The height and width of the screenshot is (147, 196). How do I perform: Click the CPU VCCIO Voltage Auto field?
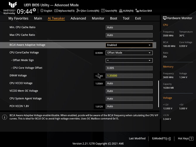(129, 83)
